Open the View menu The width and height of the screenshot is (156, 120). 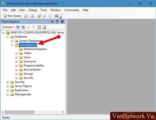22,10
